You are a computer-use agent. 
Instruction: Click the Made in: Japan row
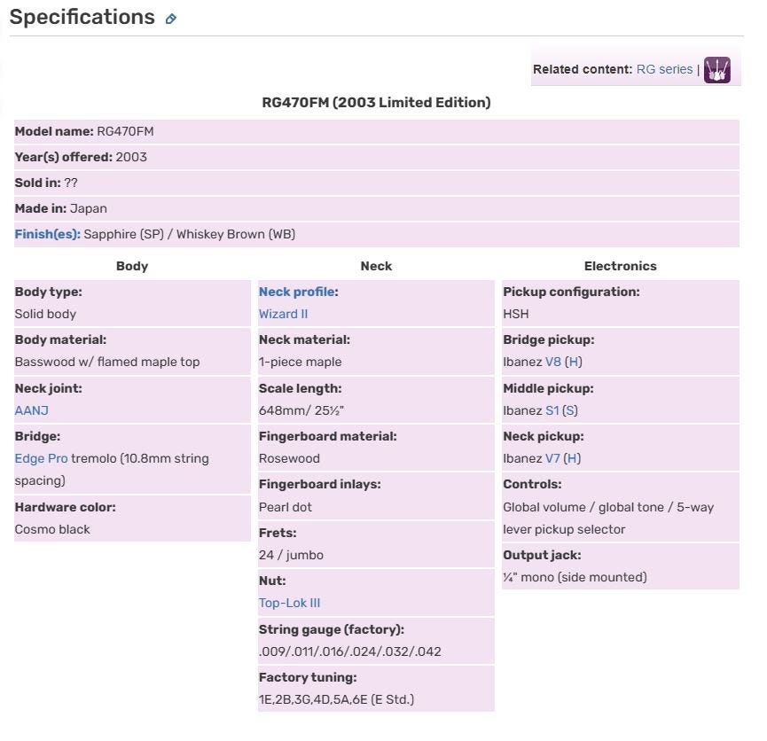pyautogui.click(x=376, y=209)
